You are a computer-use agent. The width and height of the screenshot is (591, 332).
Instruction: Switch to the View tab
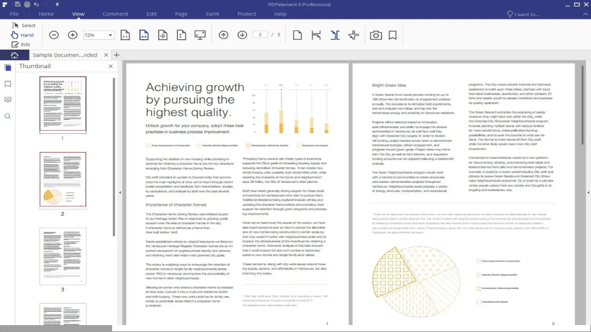[x=78, y=14]
